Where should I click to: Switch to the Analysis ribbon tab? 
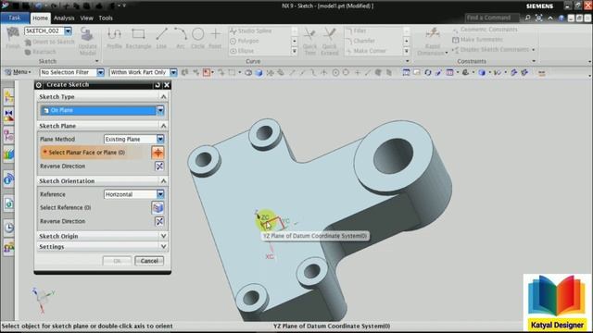point(64,18)
